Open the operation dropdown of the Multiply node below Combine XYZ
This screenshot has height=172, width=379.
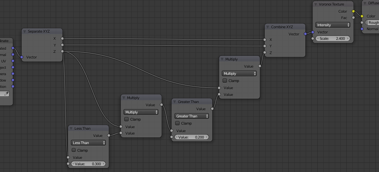(x=239, y=73)
